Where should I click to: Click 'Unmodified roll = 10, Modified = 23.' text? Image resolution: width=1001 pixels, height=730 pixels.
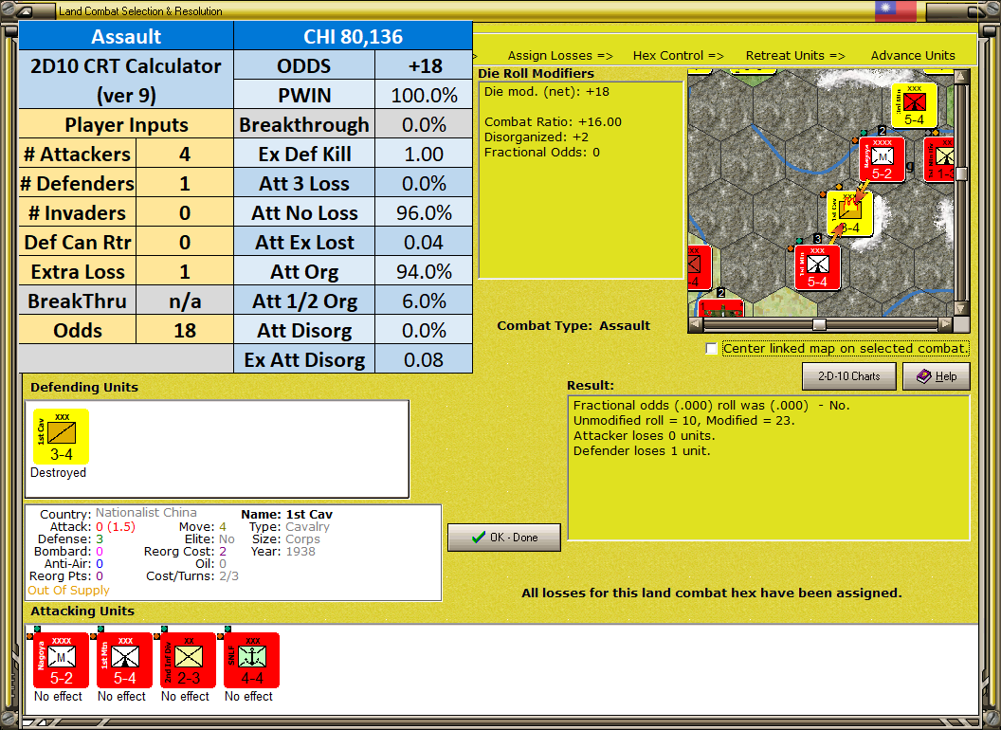683,420
